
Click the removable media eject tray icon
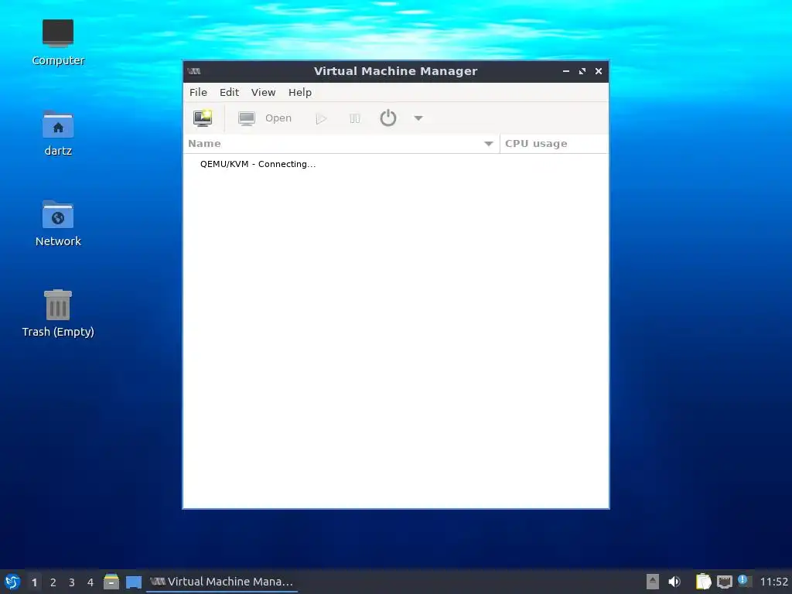653,582
